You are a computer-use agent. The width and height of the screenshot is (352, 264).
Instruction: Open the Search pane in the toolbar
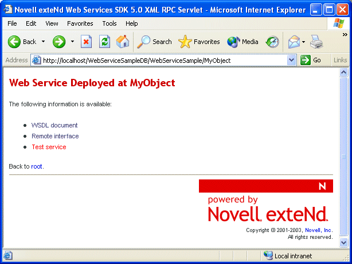[154, 42]
